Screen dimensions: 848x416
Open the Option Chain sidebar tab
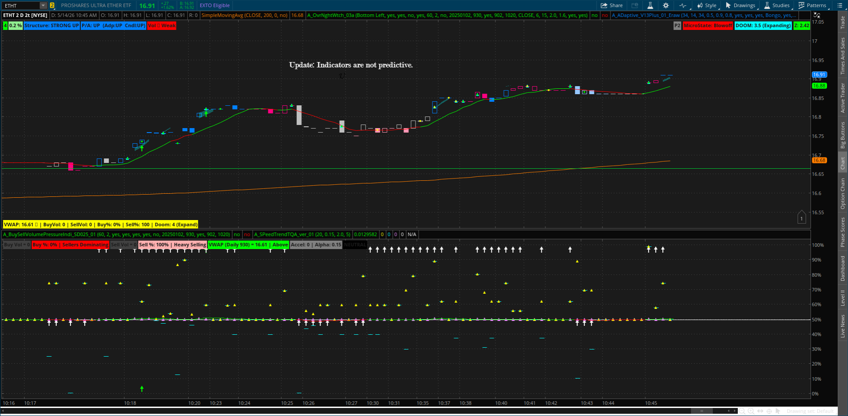tap(843, 193)
